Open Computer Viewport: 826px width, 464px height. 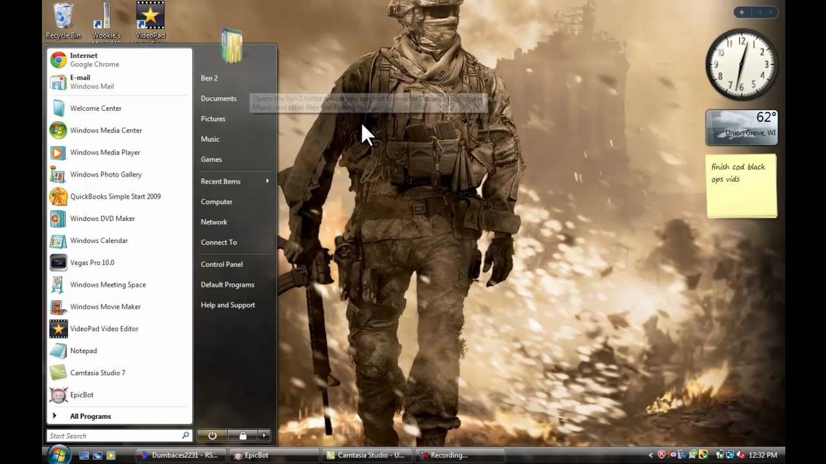[235, 202]
